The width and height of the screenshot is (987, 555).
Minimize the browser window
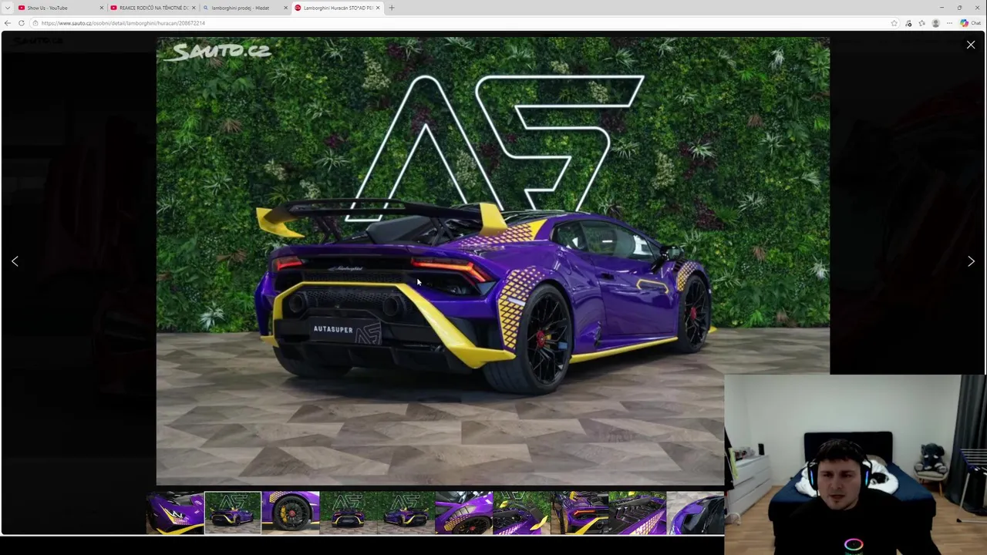pos(942,8)
